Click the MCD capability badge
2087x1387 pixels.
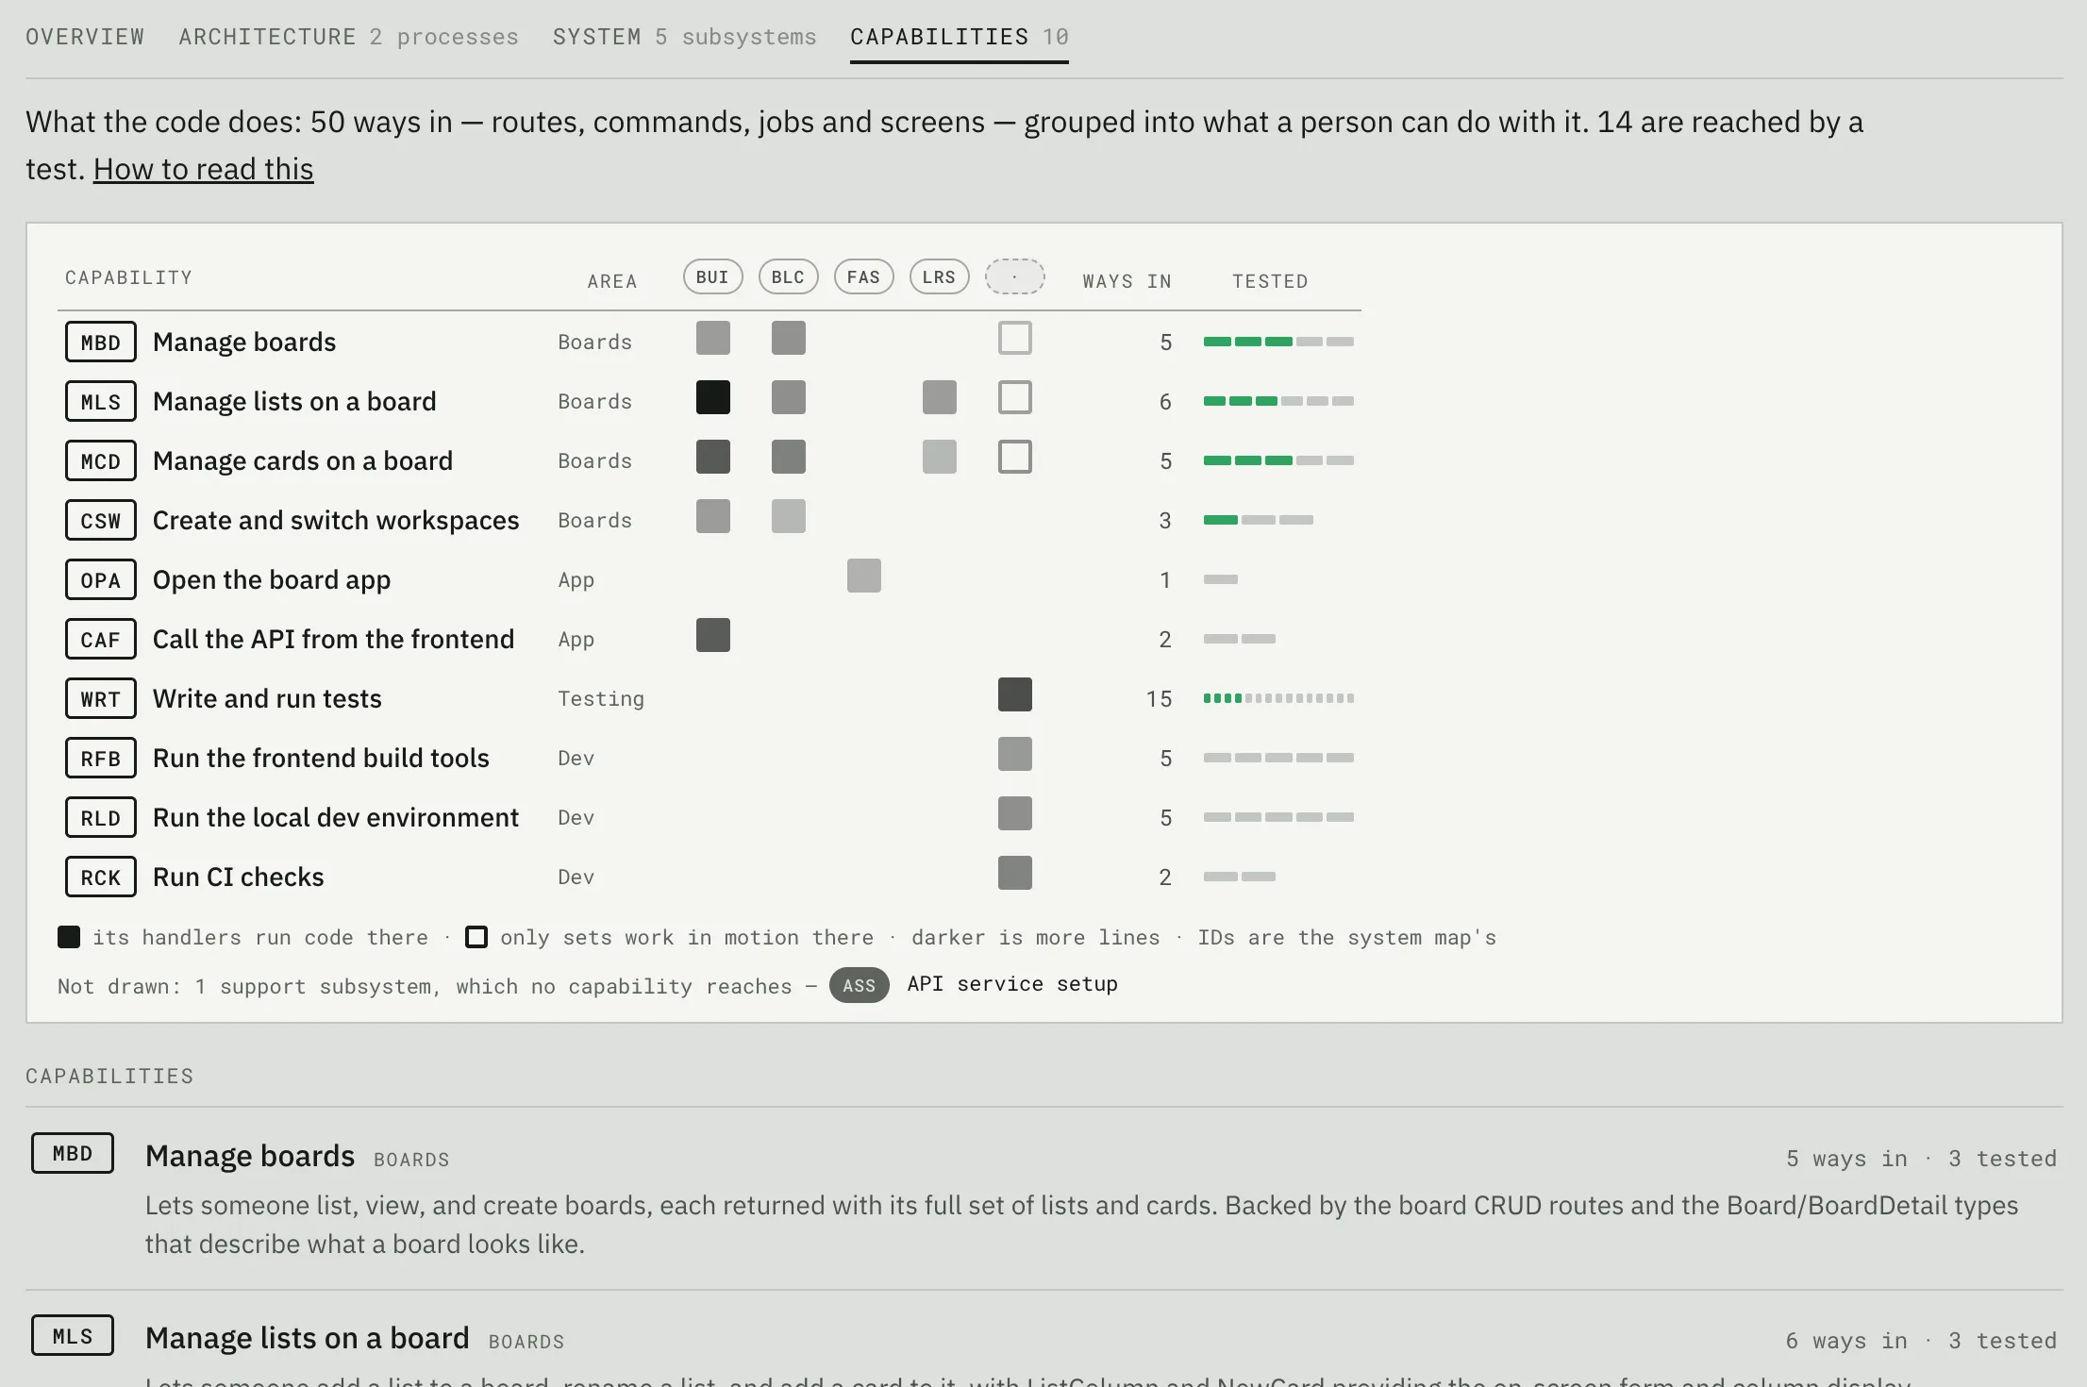click(101, 460)
